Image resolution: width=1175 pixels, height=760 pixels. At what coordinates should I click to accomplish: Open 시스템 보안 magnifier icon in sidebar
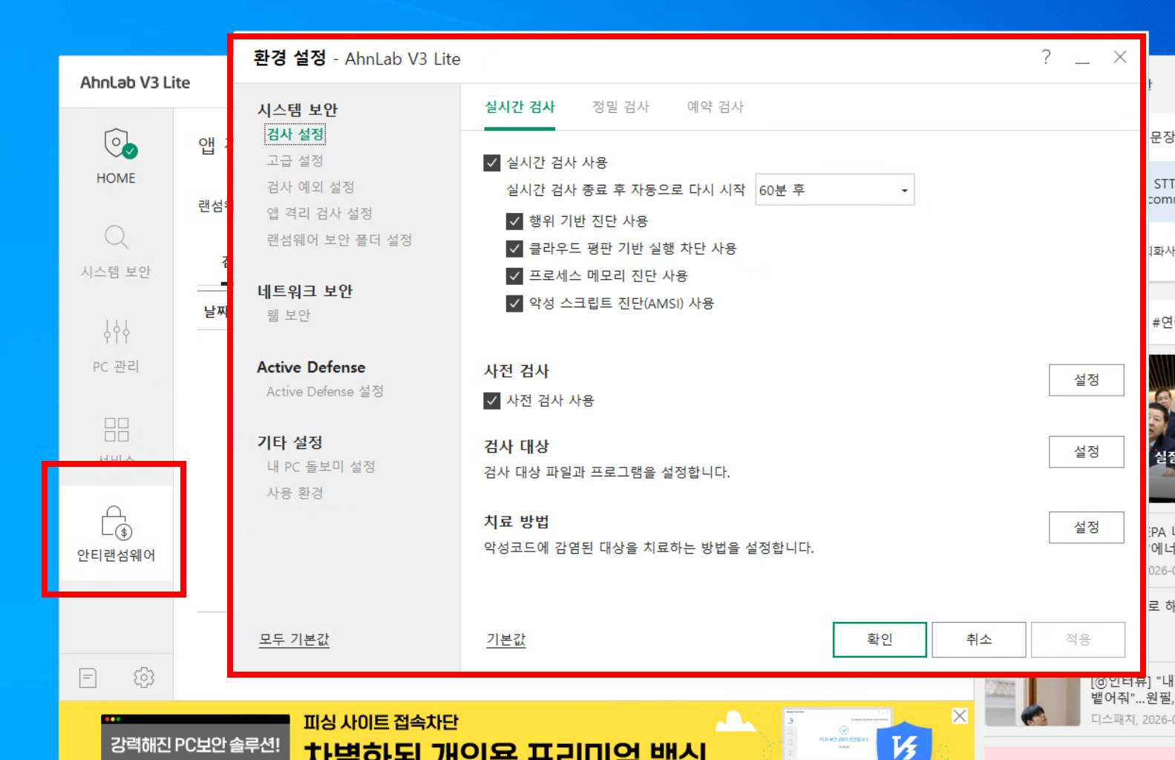click(117, 237)
